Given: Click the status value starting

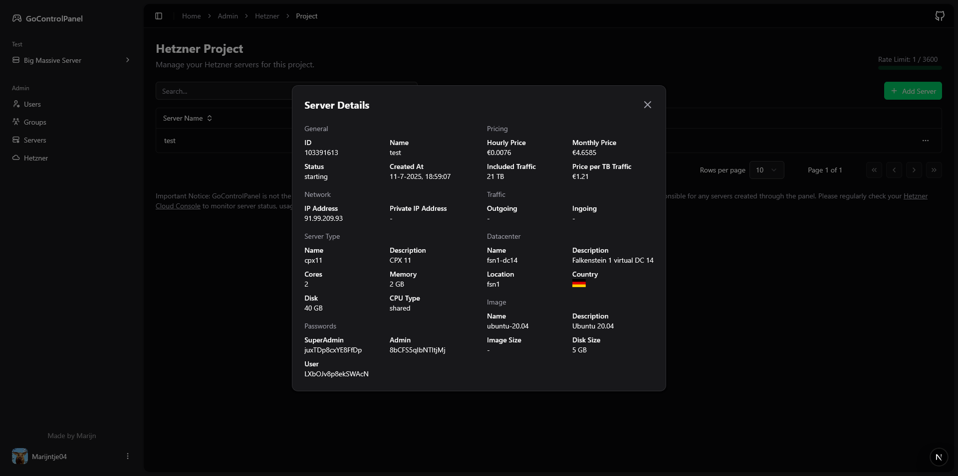Looking at the screenshot, I should click(x=316, y=176).
